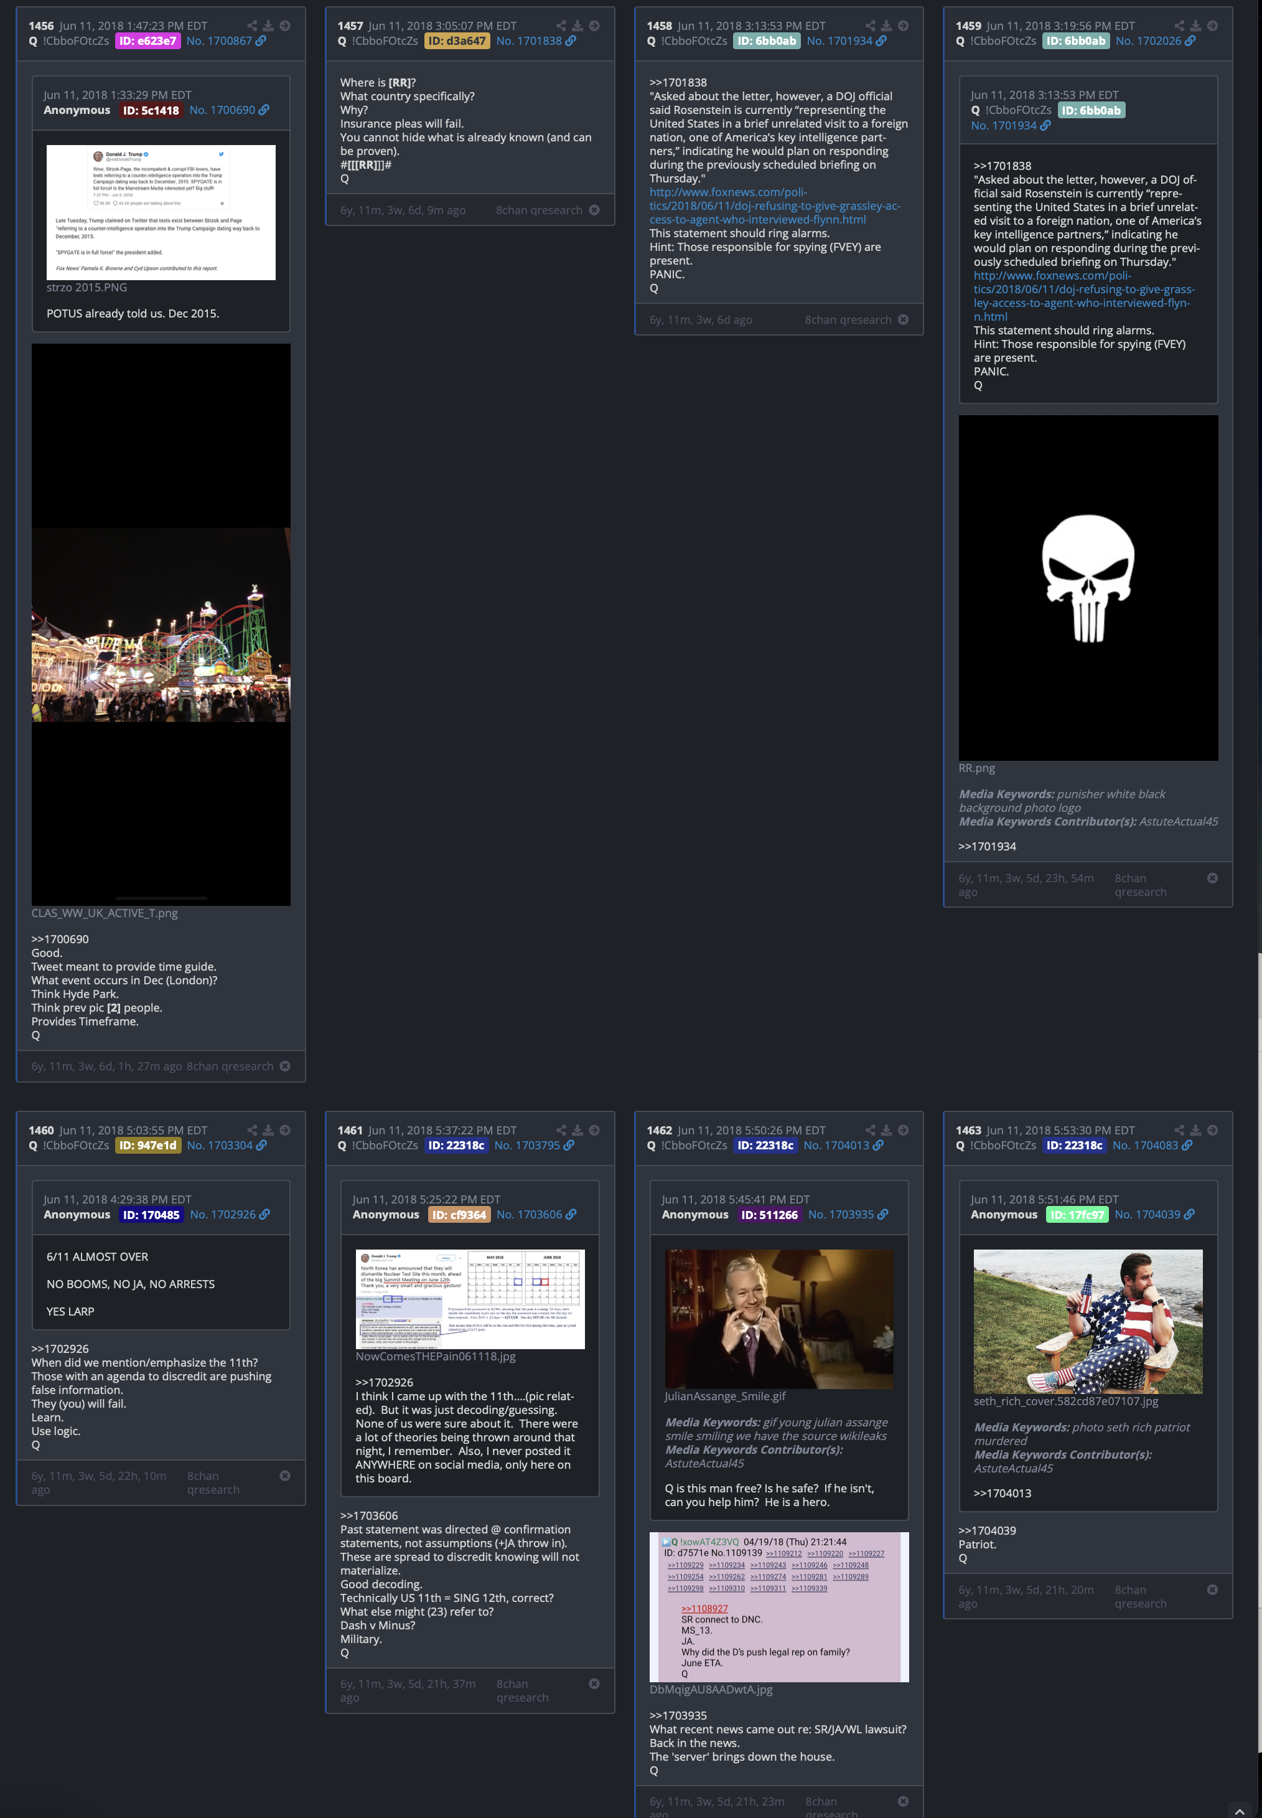The image size is (1262, 1818).
Task: Download post 1462 using the download icon
Action: 886,1131
